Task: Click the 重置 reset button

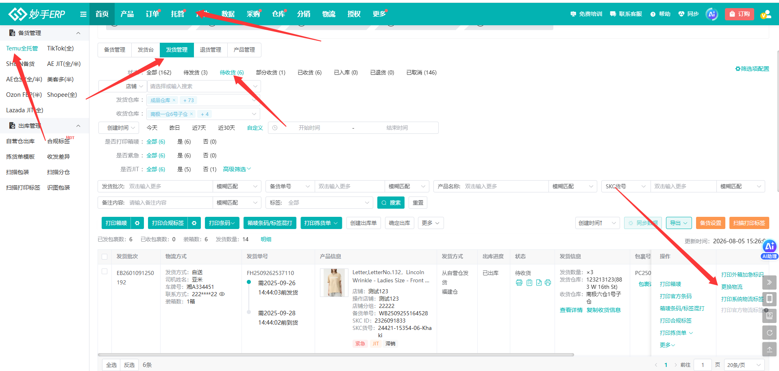Action: click(x=418, y=203)
